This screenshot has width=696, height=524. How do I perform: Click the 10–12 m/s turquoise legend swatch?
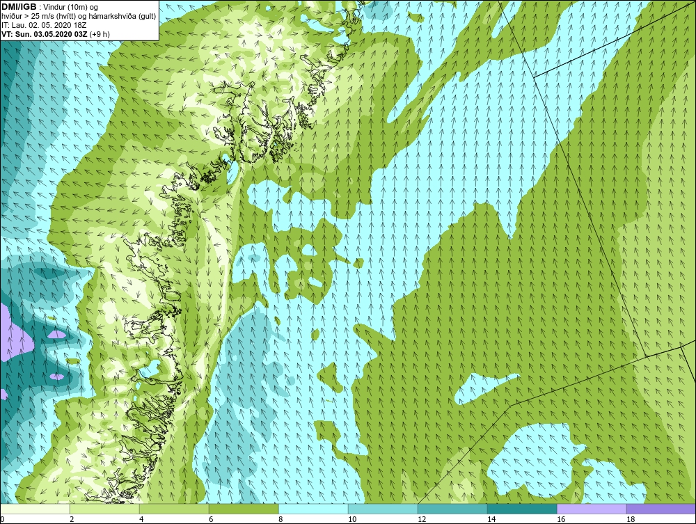pyautogui.click(x=383, y=509)
